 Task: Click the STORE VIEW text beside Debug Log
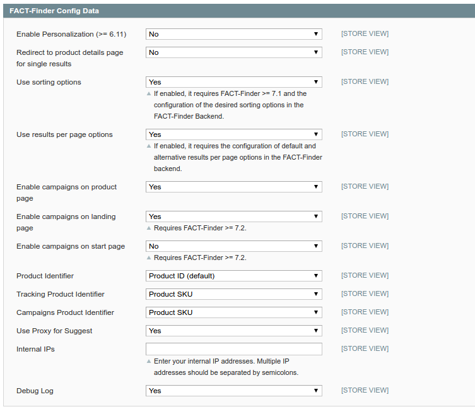[x=365, y=390]
